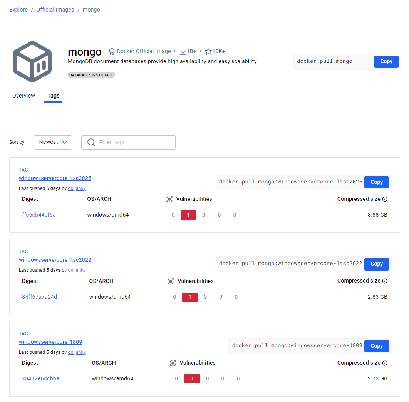Click the digest link ff06eb44cf6a
Viewport: 409px width, 402px height.
[x=39, y=214]
